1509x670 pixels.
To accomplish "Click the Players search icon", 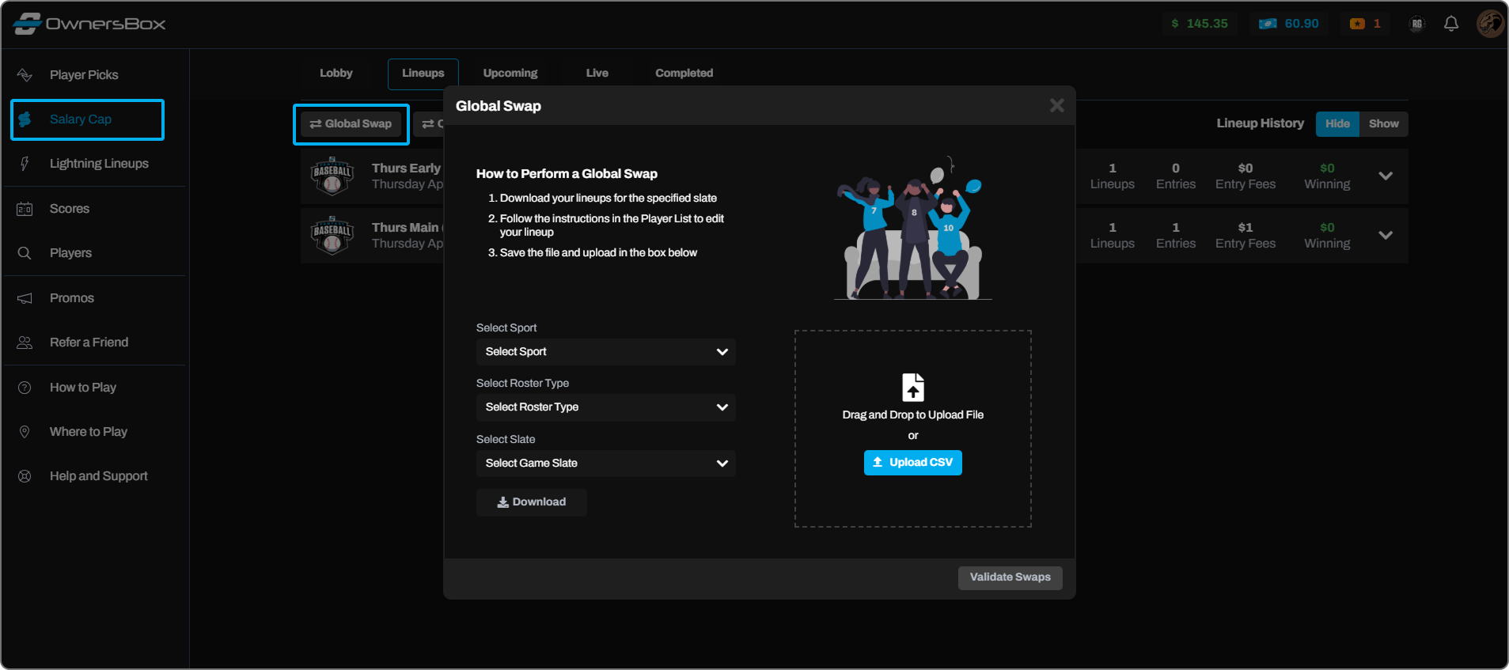I will (25, 253).
